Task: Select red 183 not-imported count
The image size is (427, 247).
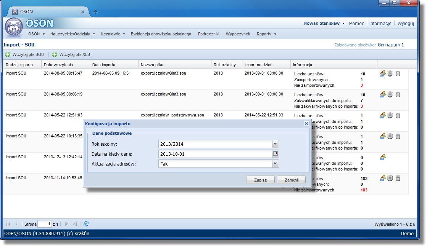Action: 364,190
